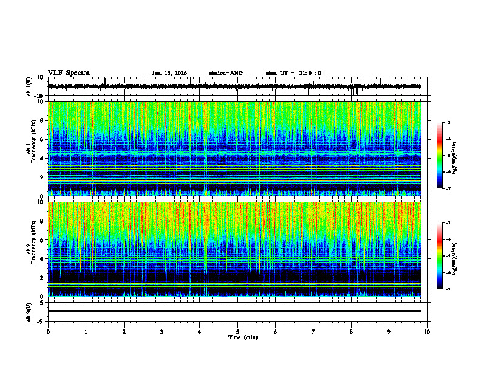Click the time axis tick label "2"
The image size is (481, 372).
[x=124, y=332]
